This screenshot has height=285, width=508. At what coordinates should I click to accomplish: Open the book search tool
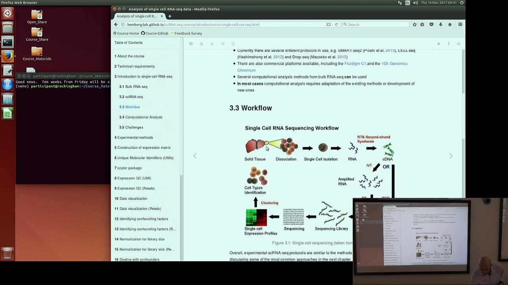point(201,44)
